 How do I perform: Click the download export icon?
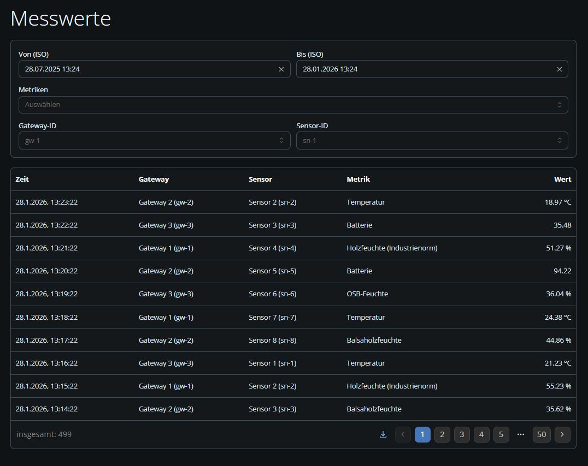tap(383, 434)
